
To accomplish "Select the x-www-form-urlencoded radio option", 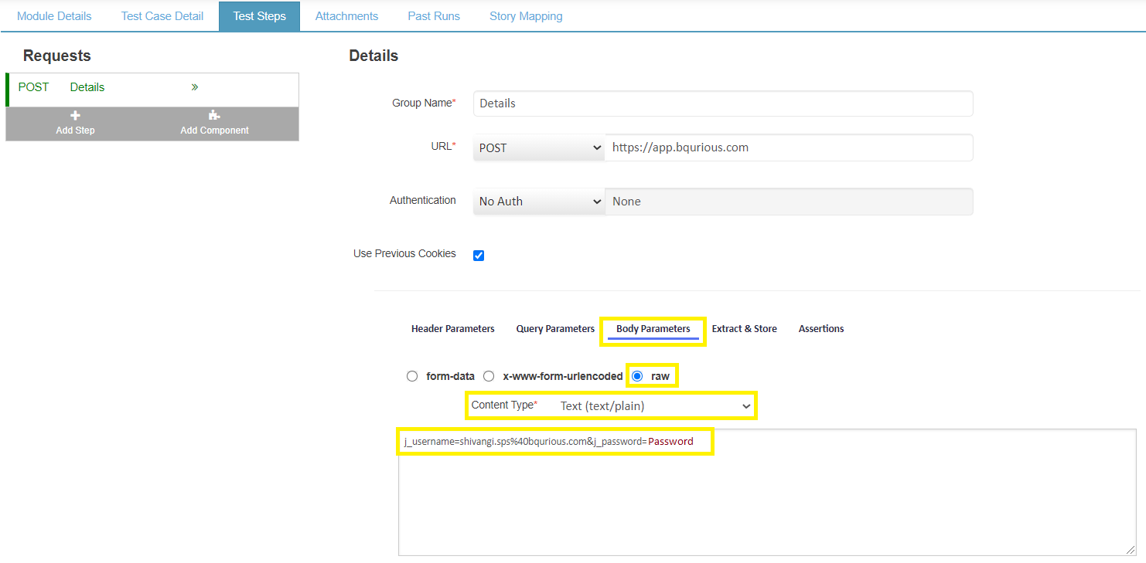I will pos(489,376).
